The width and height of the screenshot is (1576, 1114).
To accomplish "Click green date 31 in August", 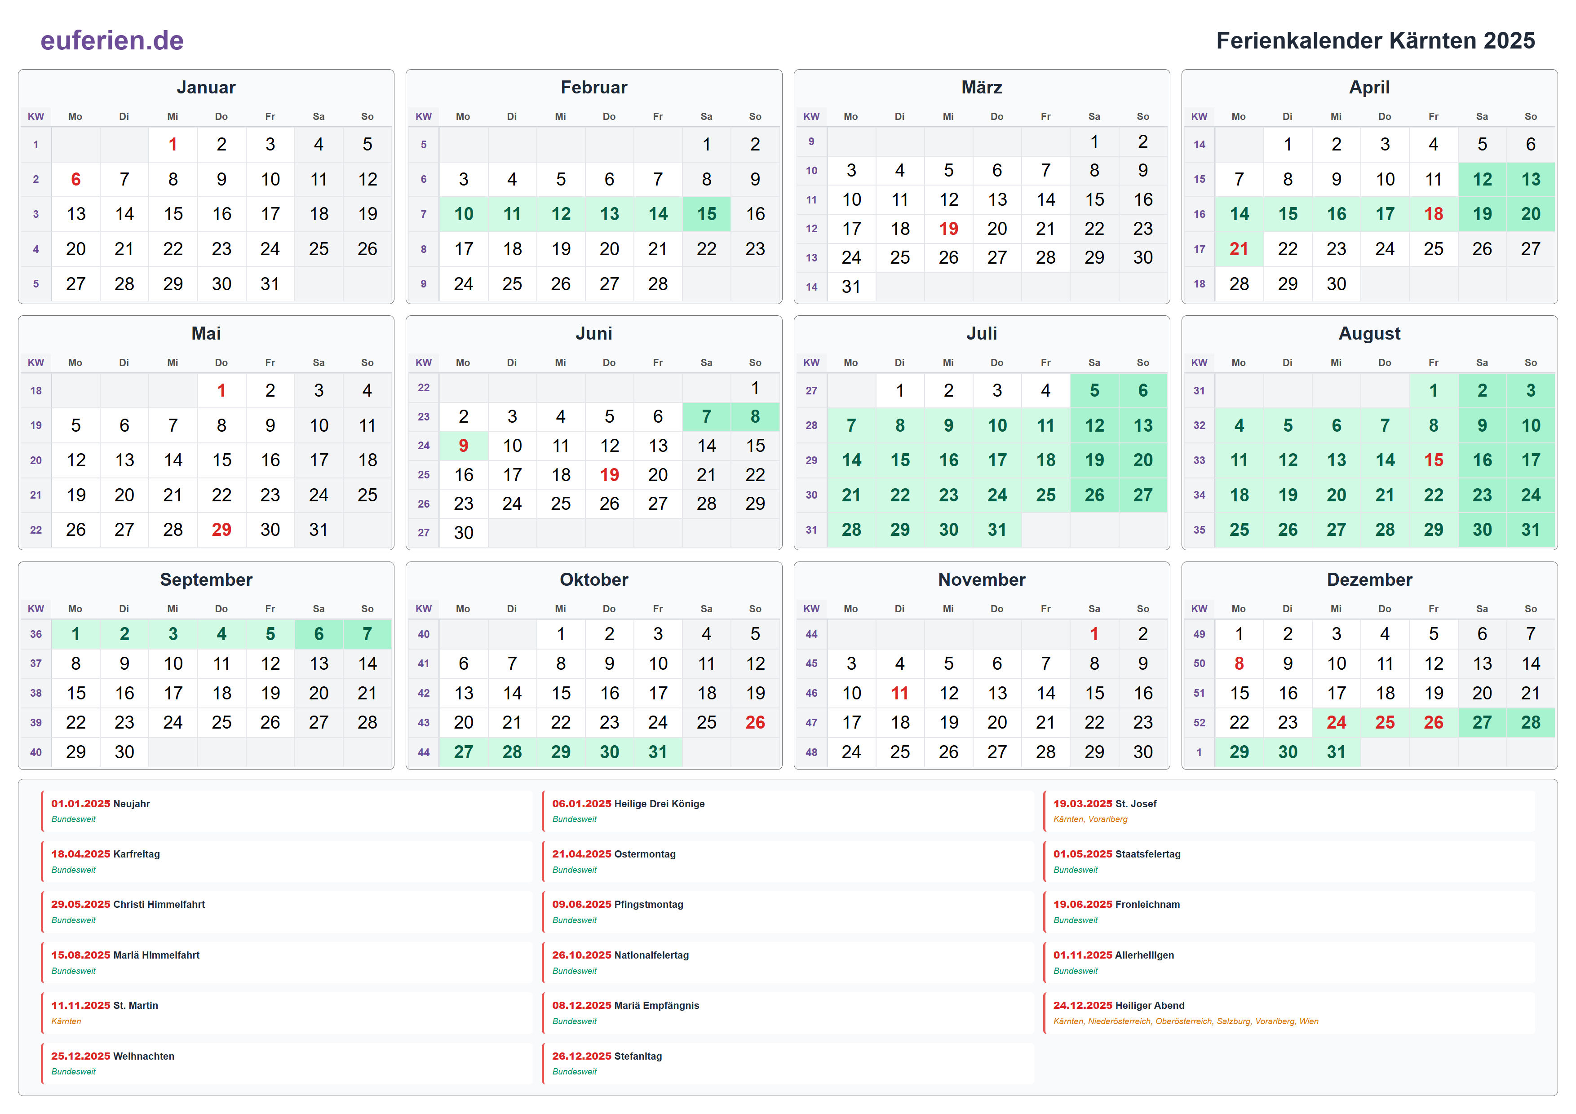I will click(x=1531, y=530).
